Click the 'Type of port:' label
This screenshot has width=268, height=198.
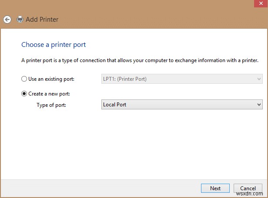coord(51,105)
